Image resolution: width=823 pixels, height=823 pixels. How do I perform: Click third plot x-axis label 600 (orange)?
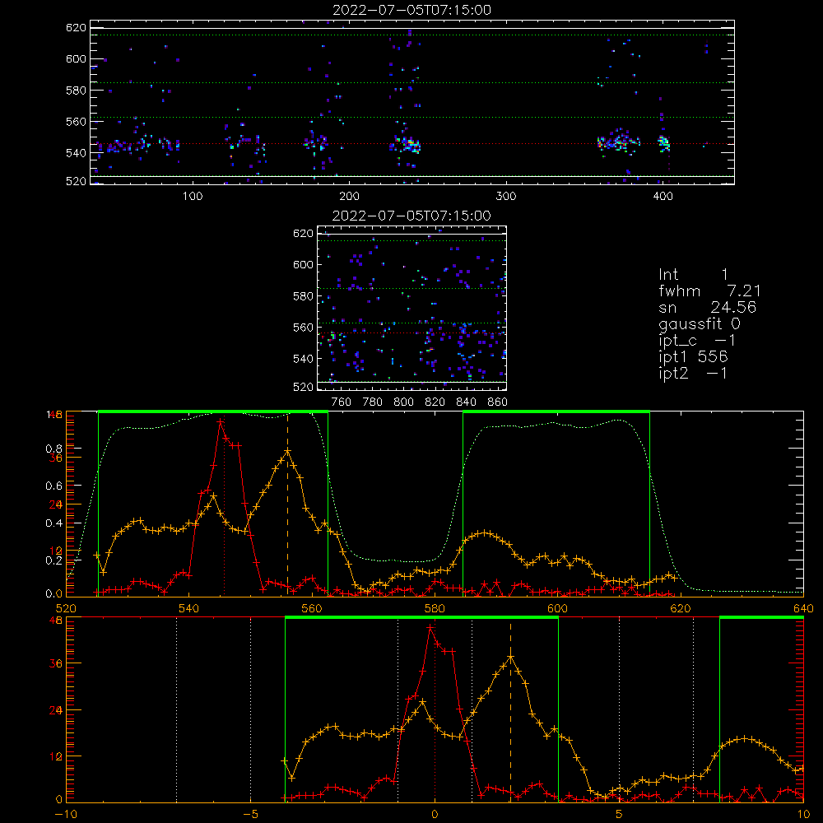point(557,608)
